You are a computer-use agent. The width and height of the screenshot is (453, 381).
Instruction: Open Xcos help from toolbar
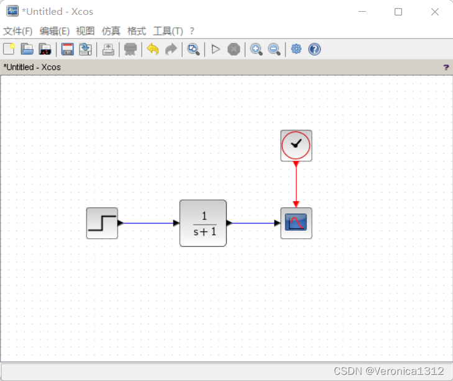[x=314, y=49]
